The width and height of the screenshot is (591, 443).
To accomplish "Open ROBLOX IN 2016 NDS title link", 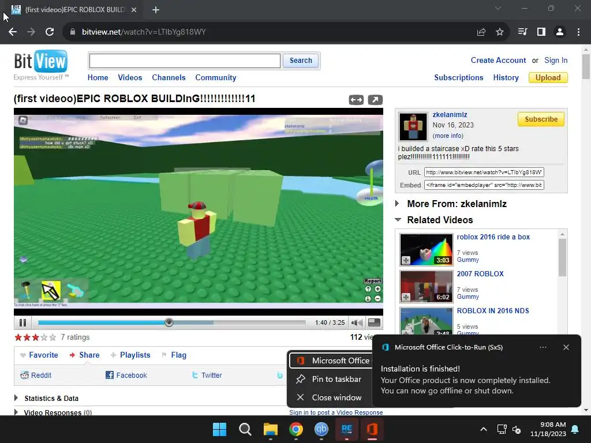I will pos(493,311).
